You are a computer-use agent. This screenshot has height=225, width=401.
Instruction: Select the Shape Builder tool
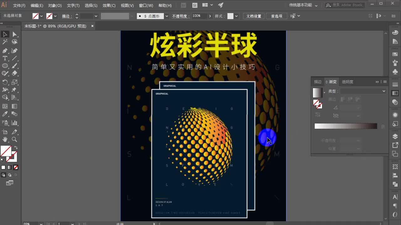click(5, 97)
